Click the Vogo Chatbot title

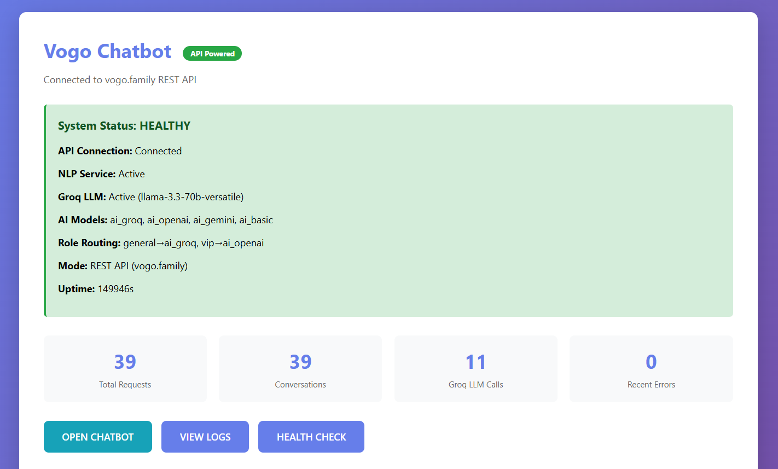107,51
